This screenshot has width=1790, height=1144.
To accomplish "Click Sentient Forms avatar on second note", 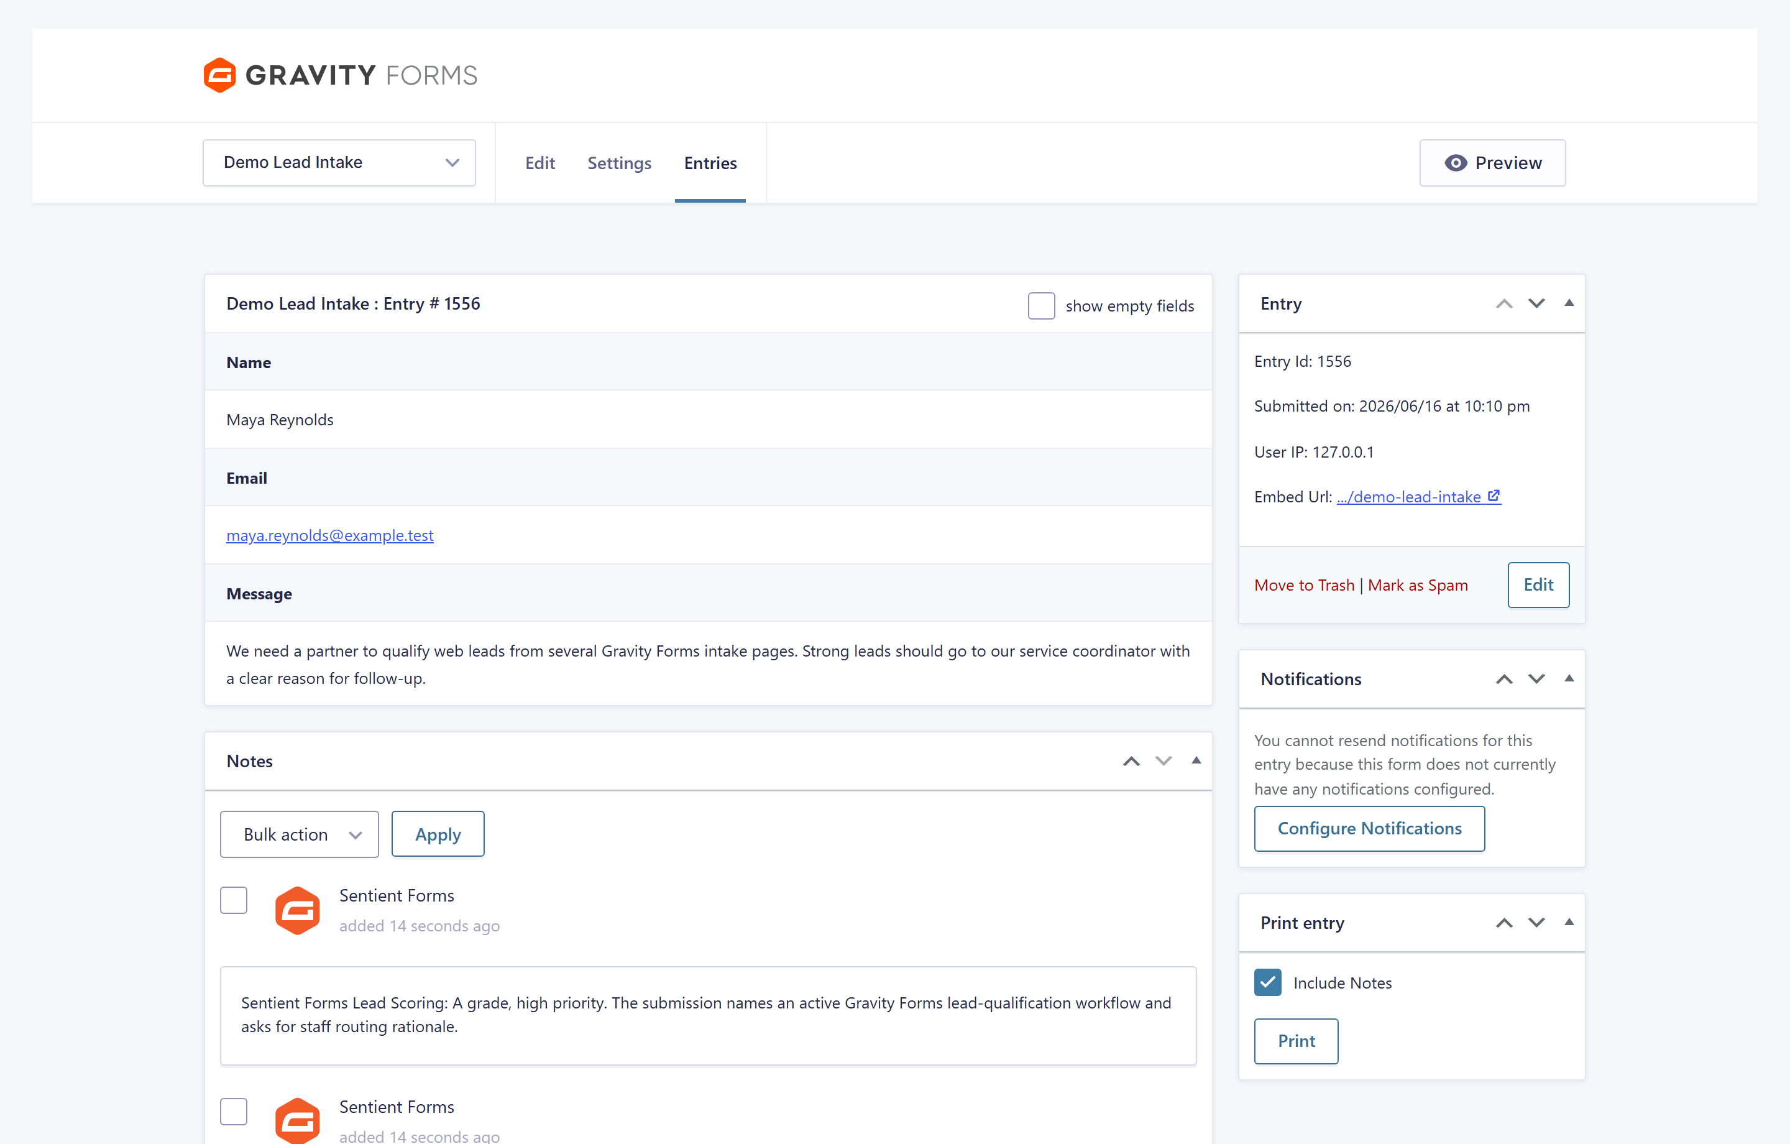I will [297, 1120].
